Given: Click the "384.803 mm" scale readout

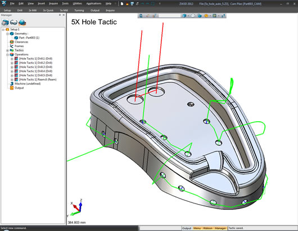Looking at the screenshot, I should tap(76, 222).
